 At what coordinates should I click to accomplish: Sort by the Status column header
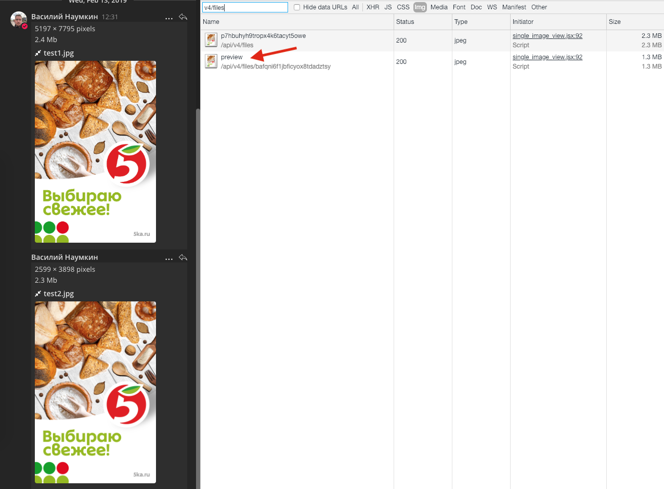click(x=423, y=22)
